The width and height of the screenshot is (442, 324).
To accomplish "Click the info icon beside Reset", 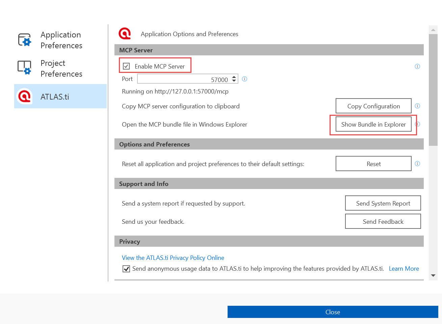I will [417, 164].
